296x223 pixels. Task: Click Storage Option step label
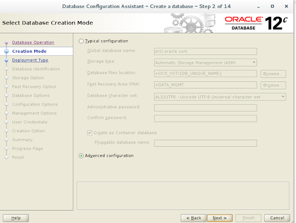[28, 78]
